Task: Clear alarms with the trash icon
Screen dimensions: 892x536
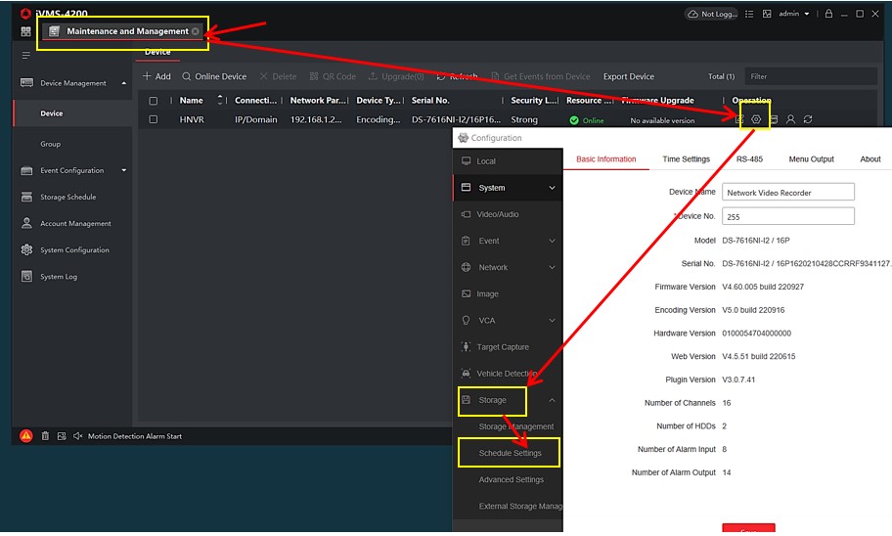Action: pyautogui.click(x=45, y=436)
